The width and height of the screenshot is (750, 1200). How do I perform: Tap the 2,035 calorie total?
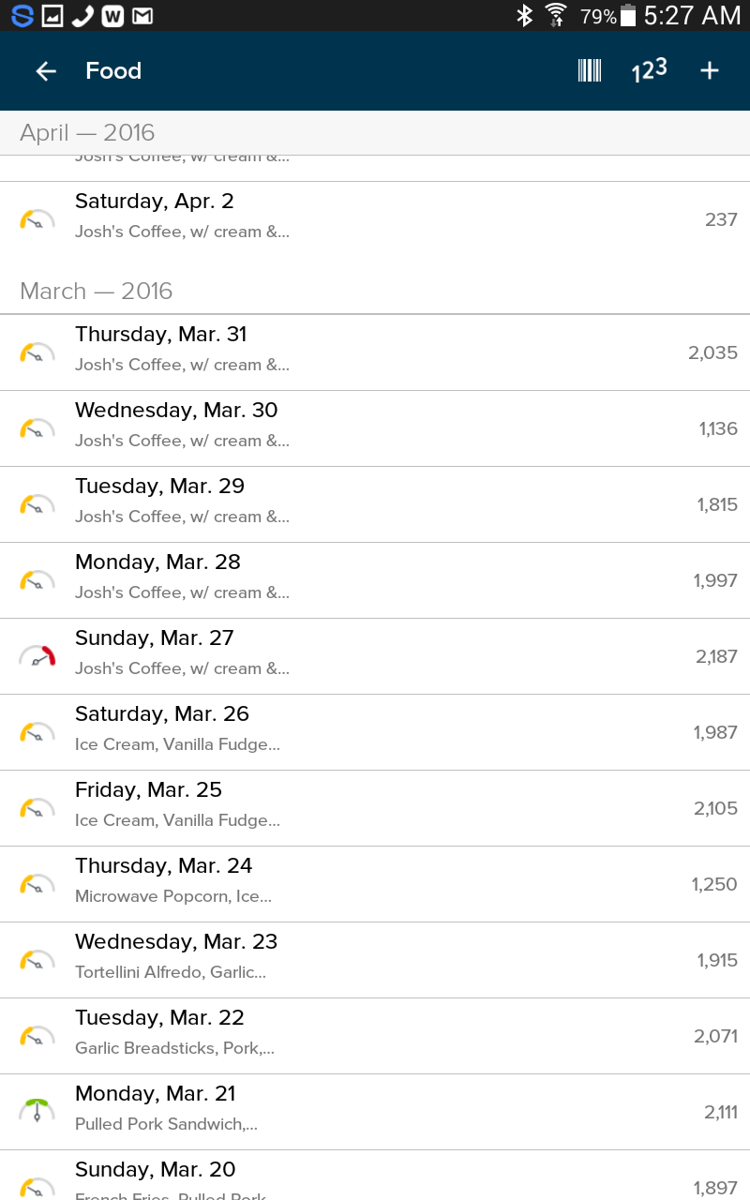point(712,352)
